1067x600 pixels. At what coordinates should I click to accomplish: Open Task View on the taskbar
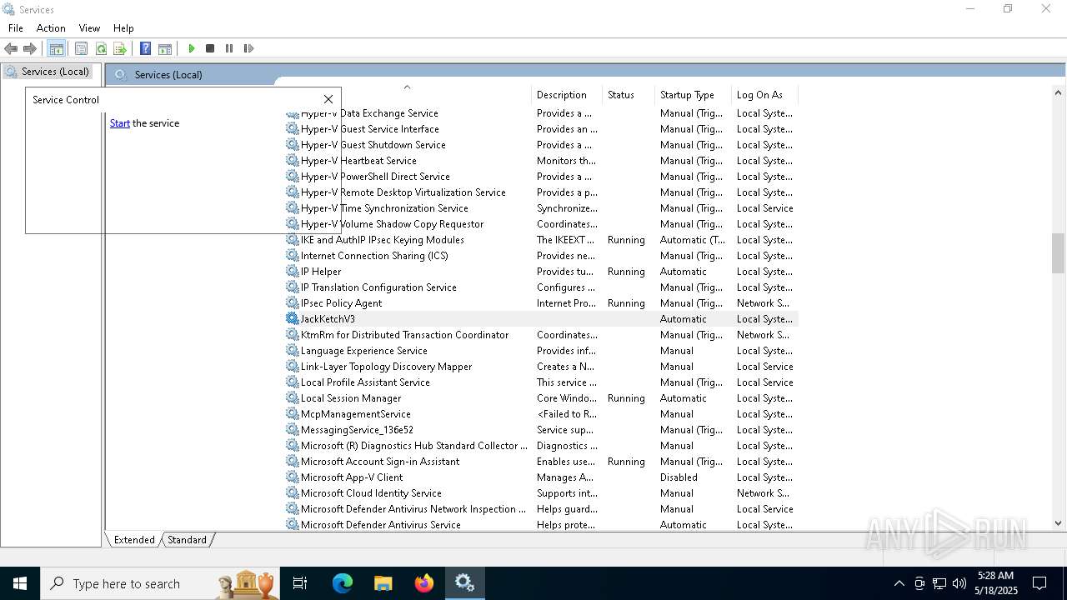pyautogui.click(x=300, y=583)
